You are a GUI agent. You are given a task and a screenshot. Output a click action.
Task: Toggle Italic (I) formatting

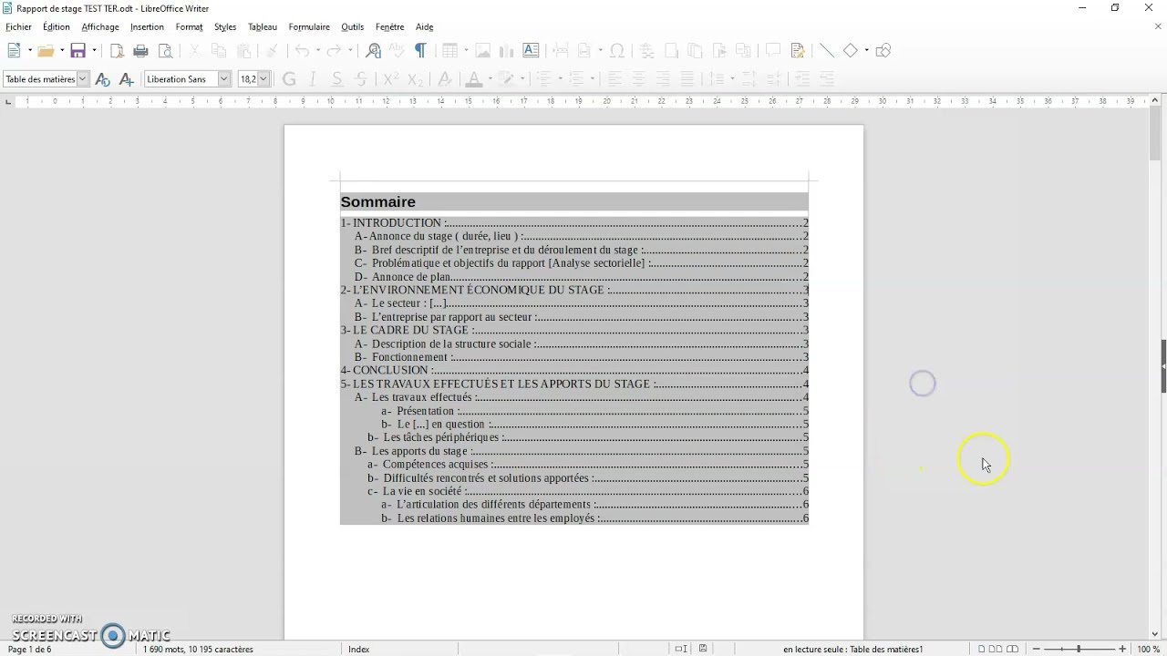coord(314,79)
